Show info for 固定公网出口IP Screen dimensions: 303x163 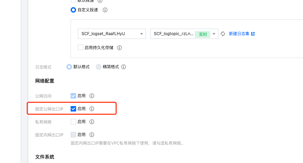click(92, 109)
